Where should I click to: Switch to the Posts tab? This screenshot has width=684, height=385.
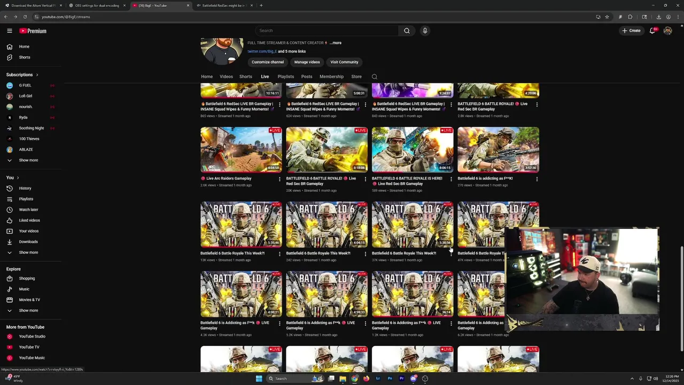(x=307, y=76)
